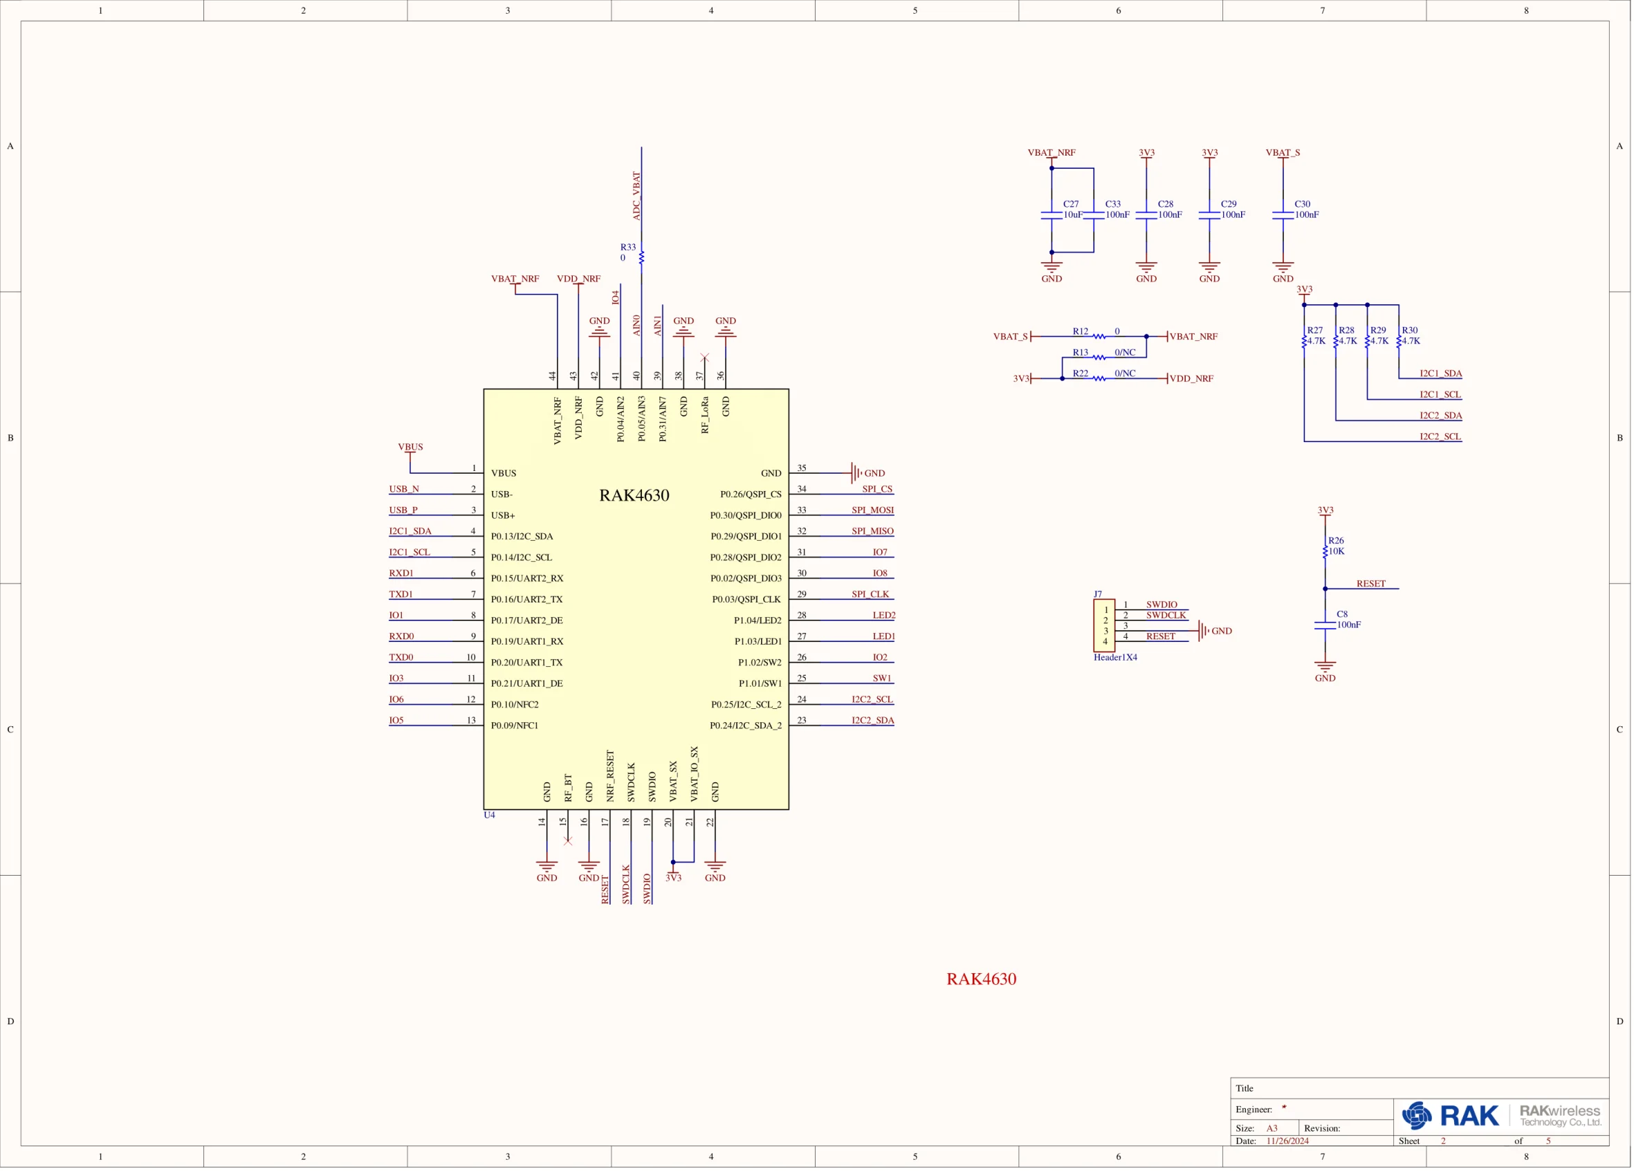Viewport: 1634px width, 1171px height.
Task: Click the IO4 net label above pin 41
Action: point(615,297)
